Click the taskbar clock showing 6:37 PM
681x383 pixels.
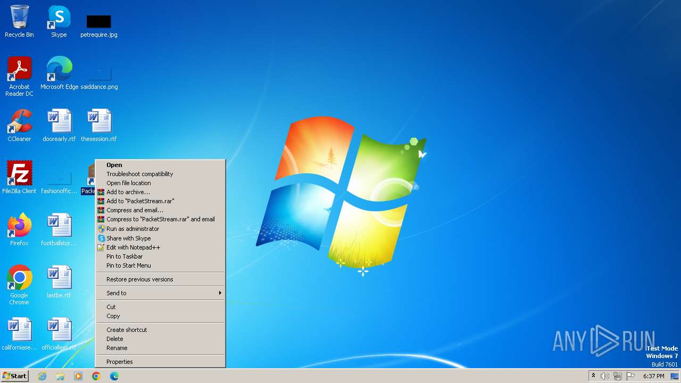pos(653,376)
